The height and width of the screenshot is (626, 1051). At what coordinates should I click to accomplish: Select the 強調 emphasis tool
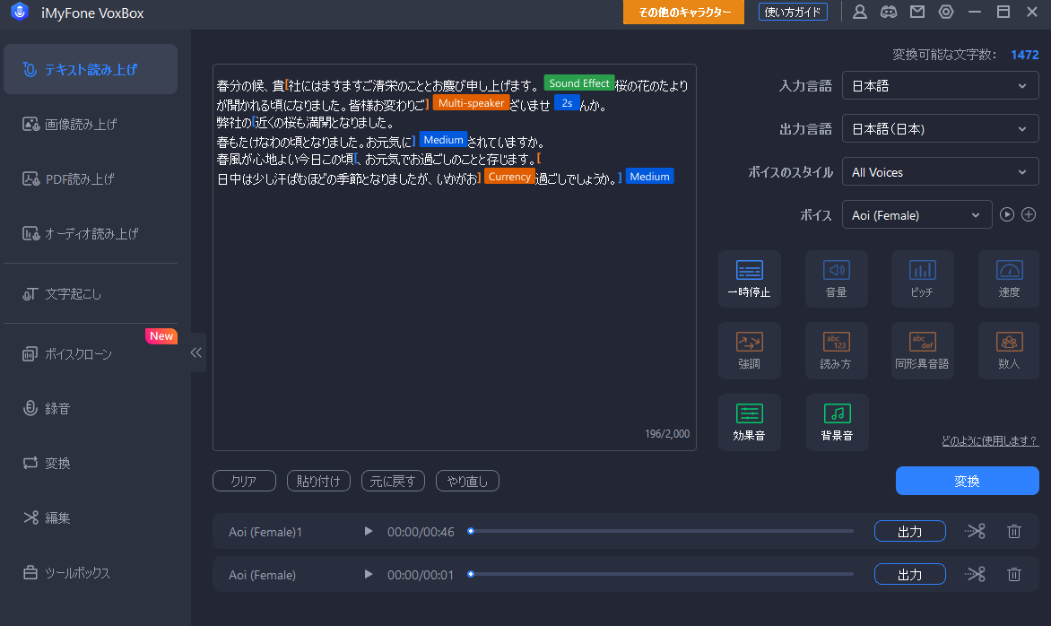[750, 351]
